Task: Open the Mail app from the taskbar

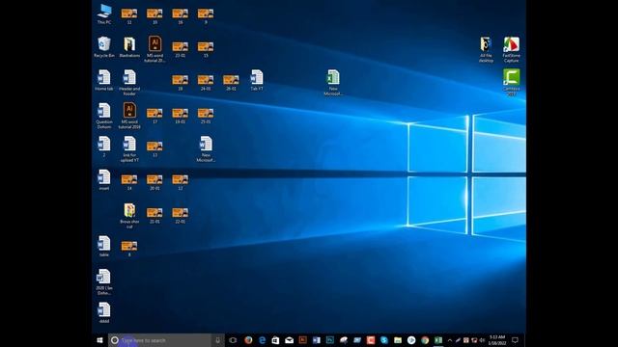Action: 290,340
